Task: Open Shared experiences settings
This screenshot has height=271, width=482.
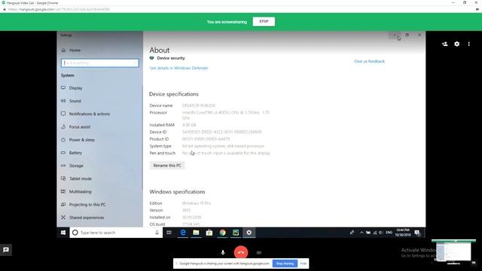Action: coord(87,218)
